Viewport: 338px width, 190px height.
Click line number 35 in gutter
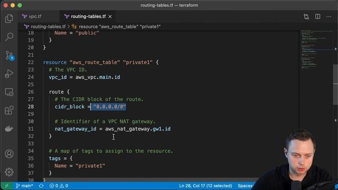[x=31, y=158]
